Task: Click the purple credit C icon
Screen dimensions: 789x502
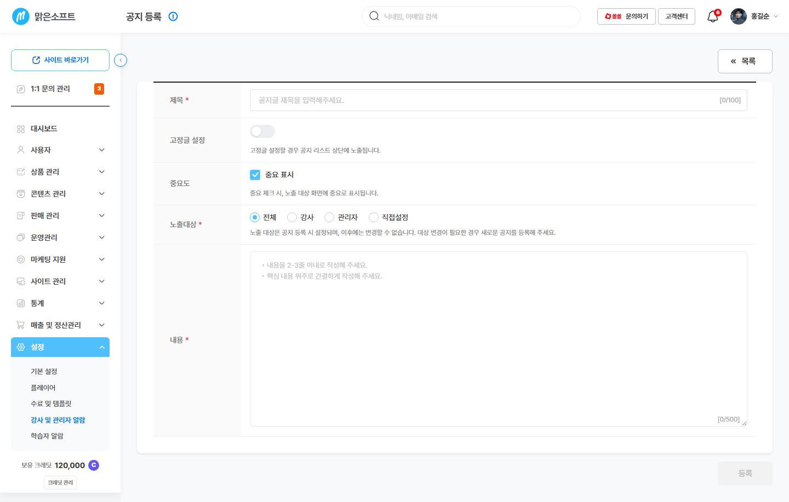Action: coord(94,465)
